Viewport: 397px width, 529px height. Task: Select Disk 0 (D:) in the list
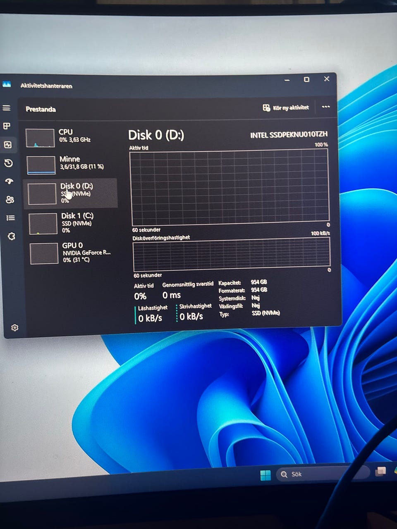71,193
